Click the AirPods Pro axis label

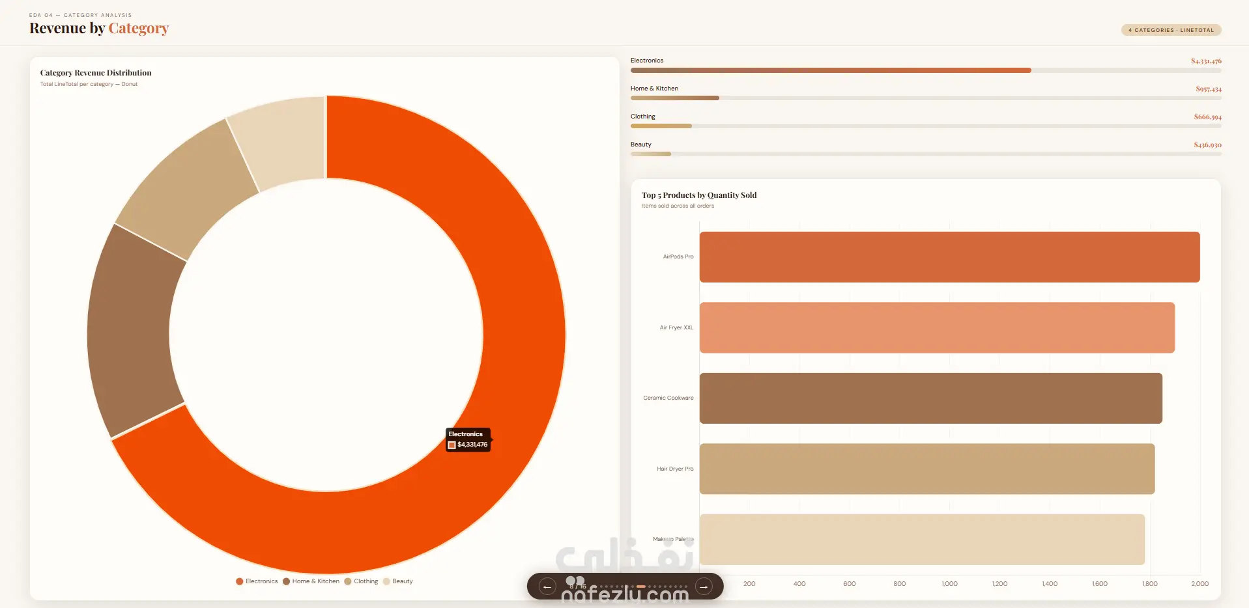pos(678,256)
